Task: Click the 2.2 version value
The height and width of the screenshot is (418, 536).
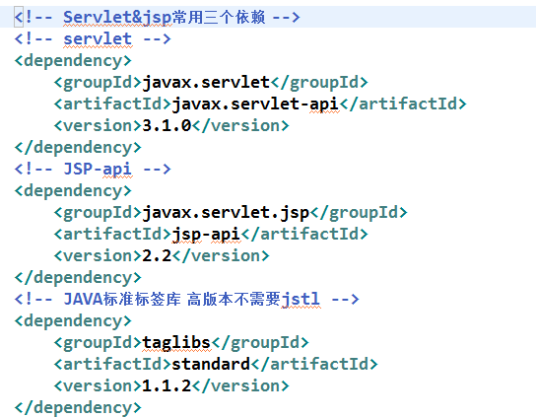Action: click(x=157, y=256)
